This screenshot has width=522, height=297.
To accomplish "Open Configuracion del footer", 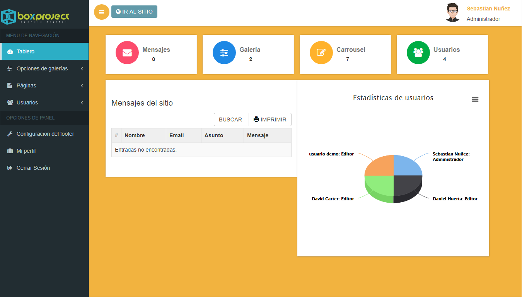I will pos(45,134).
